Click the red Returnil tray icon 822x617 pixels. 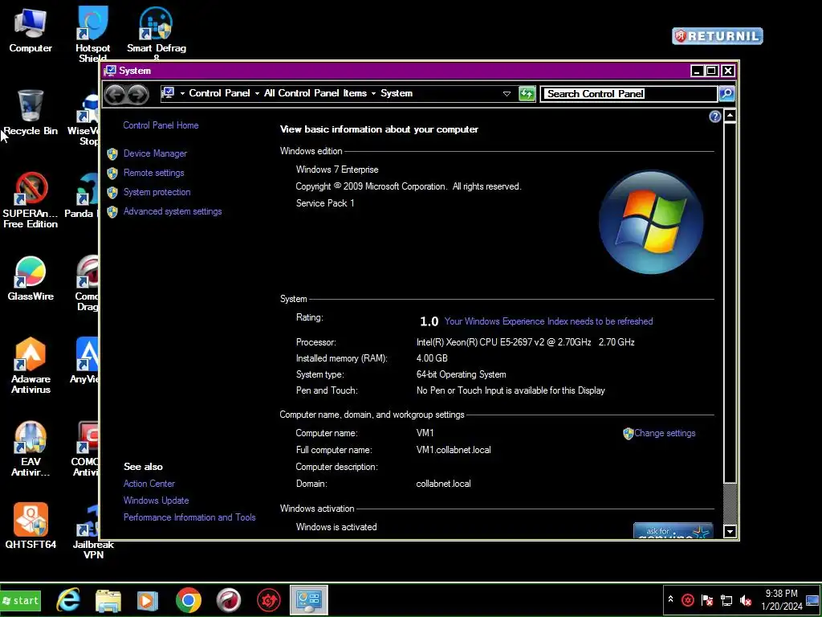click(688, 599)
